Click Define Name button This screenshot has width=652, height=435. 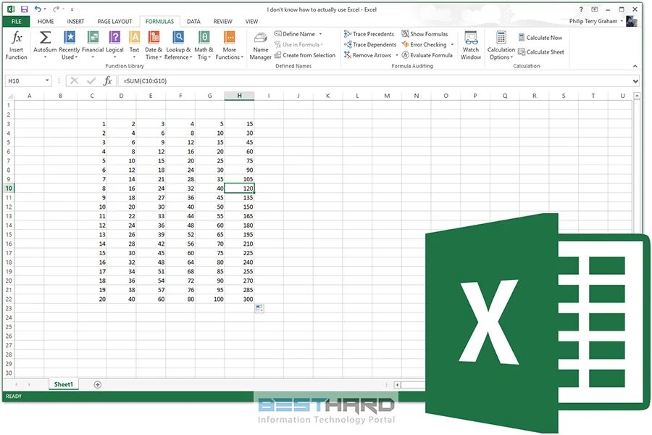295,34
